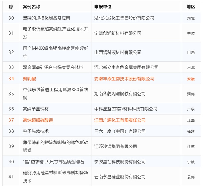The height and width of the screenshot is (186, 203).
Task: Click case 电子级低氧超高纯钛产业化技术开发
Action: [55, 33]
